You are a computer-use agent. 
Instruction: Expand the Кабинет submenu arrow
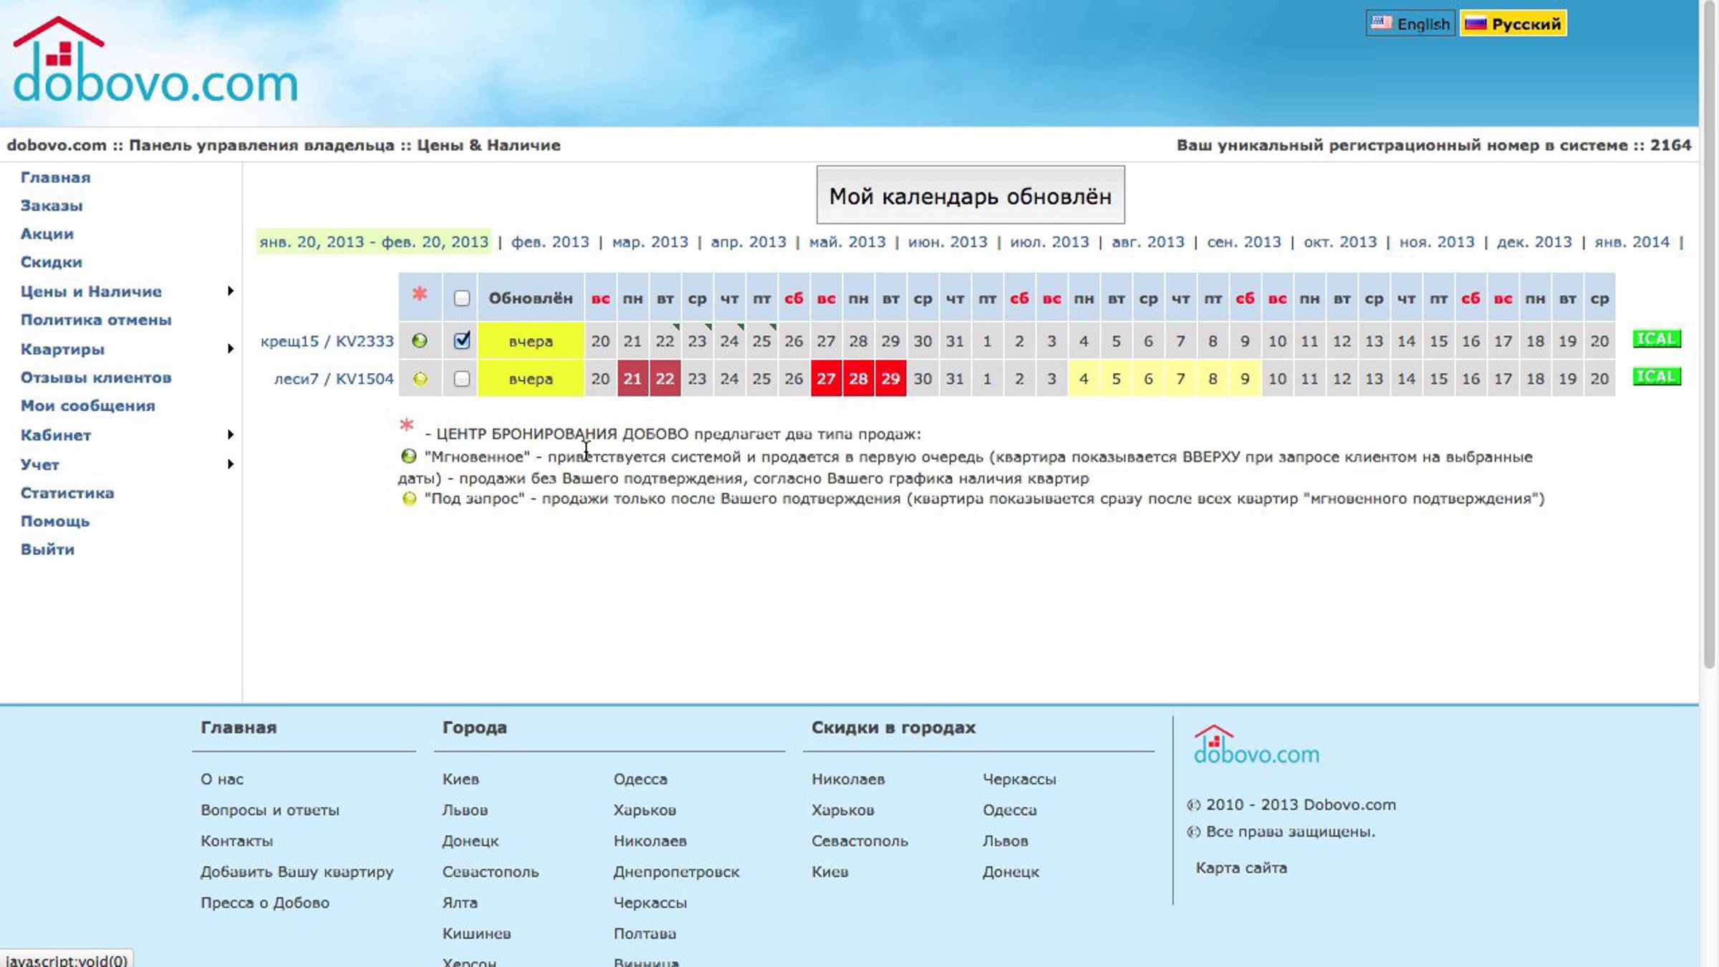point(230,435)
